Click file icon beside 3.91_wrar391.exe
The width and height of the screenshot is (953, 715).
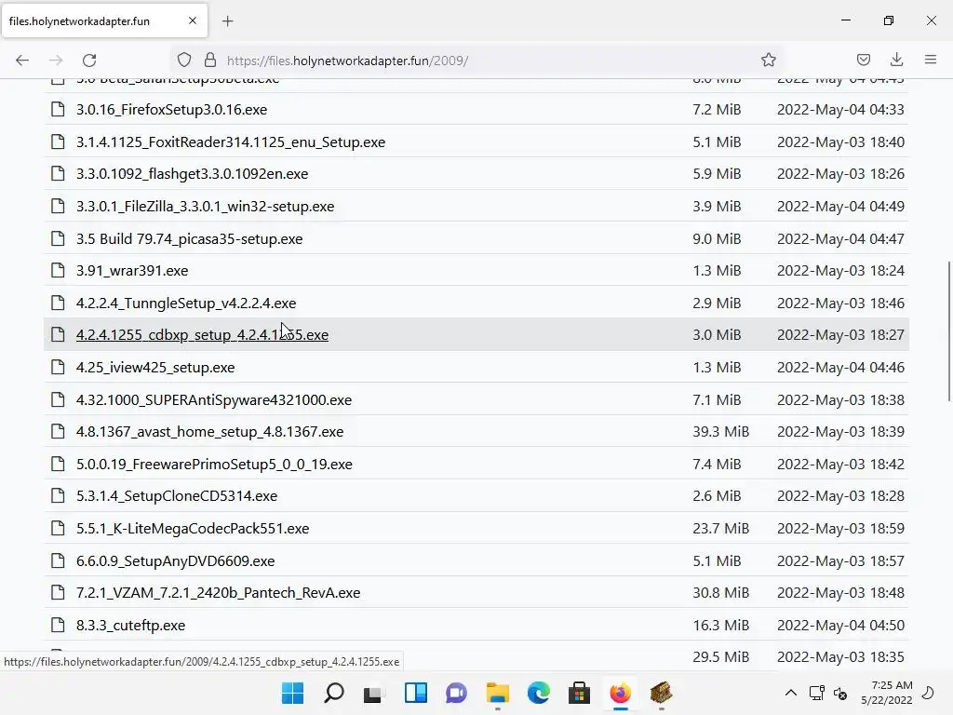pyautogui.click(x=58, y=270)
